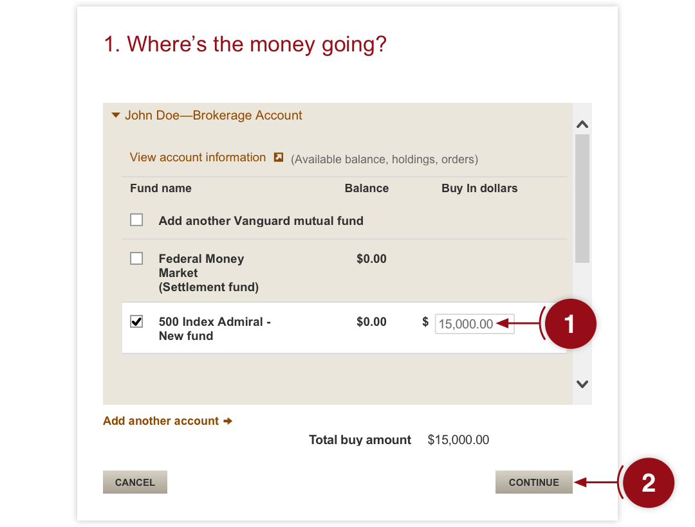Click the Add another account link
Screen dimensions: 695x527
click(x=161, y=421)
